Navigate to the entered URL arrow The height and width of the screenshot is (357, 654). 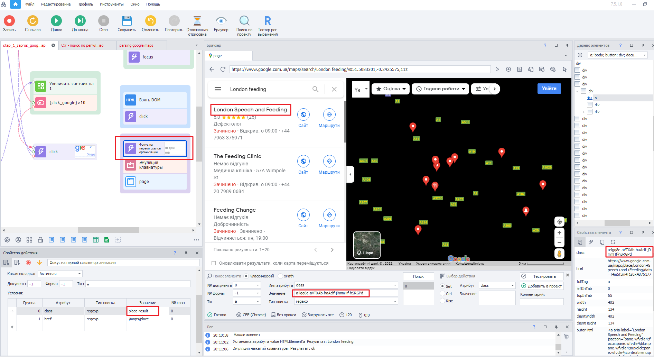pos(497,69)
